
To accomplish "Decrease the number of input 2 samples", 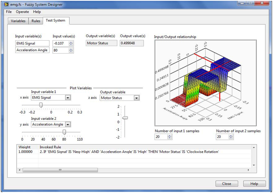I will point(231,138).
